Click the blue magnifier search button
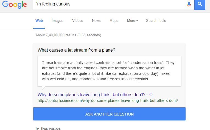Image resolution: width=210 pixels, height=130 pixels. pyautogui.click(x=200, y=4)
